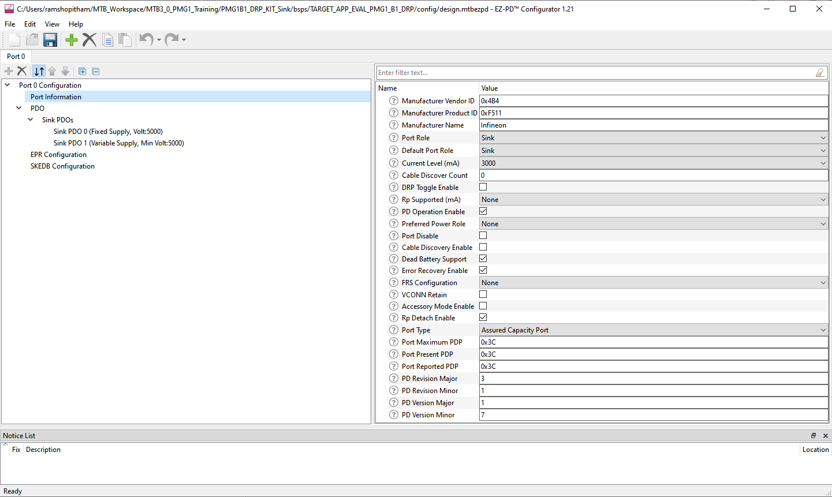Click the Manufacturer Name value field
Image resolution: width=832 pixels, height=497 pixels.
coord(654,125)
